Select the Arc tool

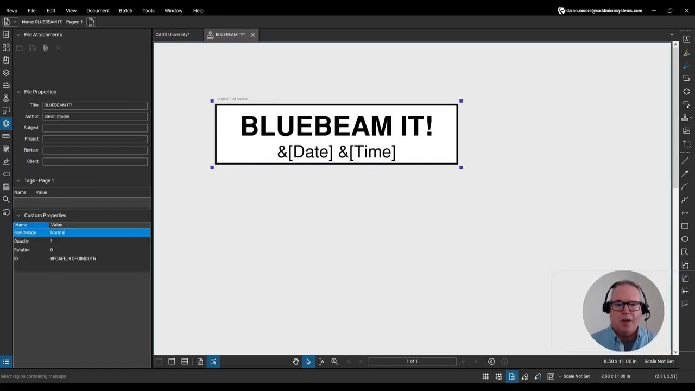(x=685, y=187)
